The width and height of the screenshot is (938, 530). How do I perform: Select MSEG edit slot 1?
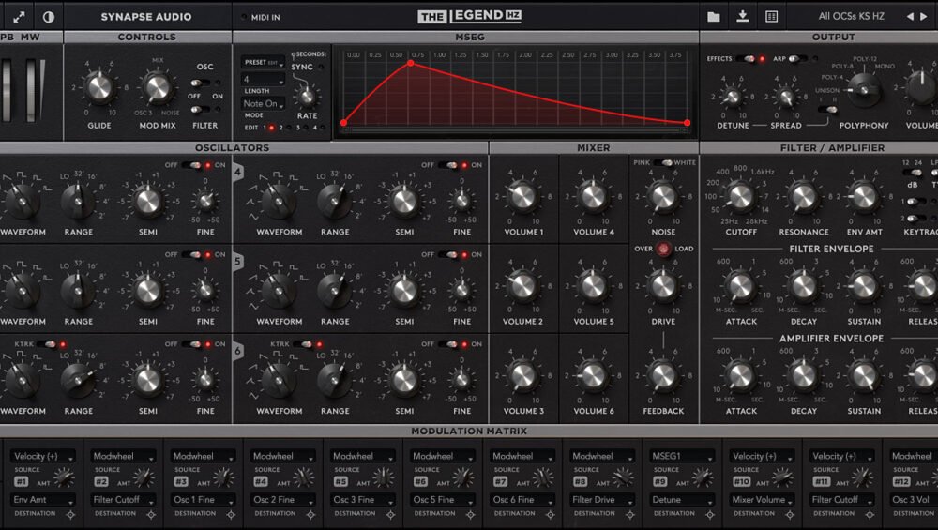(272, 128)
